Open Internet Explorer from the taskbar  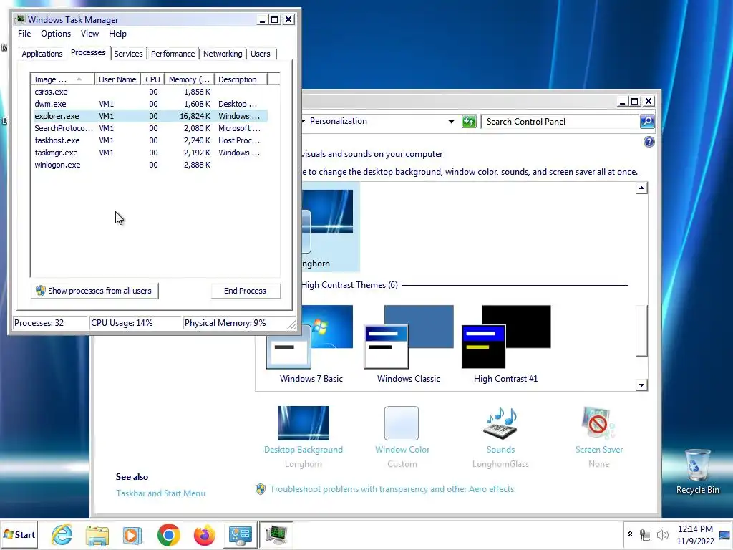pyautogui.click(x=62, y=534)
